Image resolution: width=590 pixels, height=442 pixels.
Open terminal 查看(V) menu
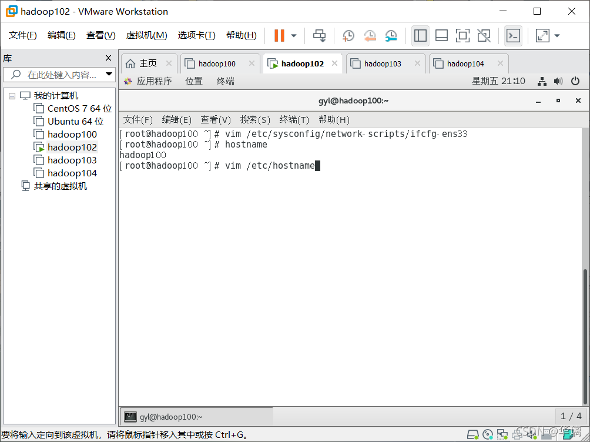[216, 120]
